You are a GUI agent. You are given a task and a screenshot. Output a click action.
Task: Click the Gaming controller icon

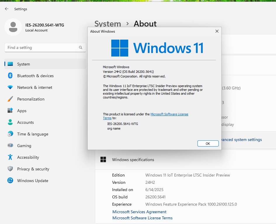coord(10,145)
